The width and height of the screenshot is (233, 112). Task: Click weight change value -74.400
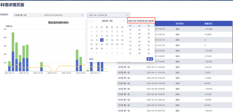pyautogui.click(x=208, y=78)
